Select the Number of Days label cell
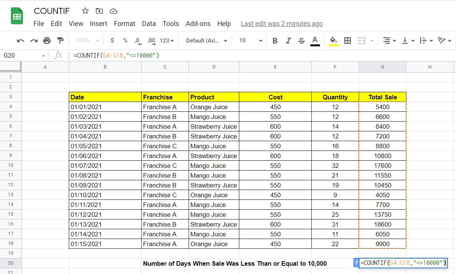This screenshot has height=274, width=456. coord(235,263)
